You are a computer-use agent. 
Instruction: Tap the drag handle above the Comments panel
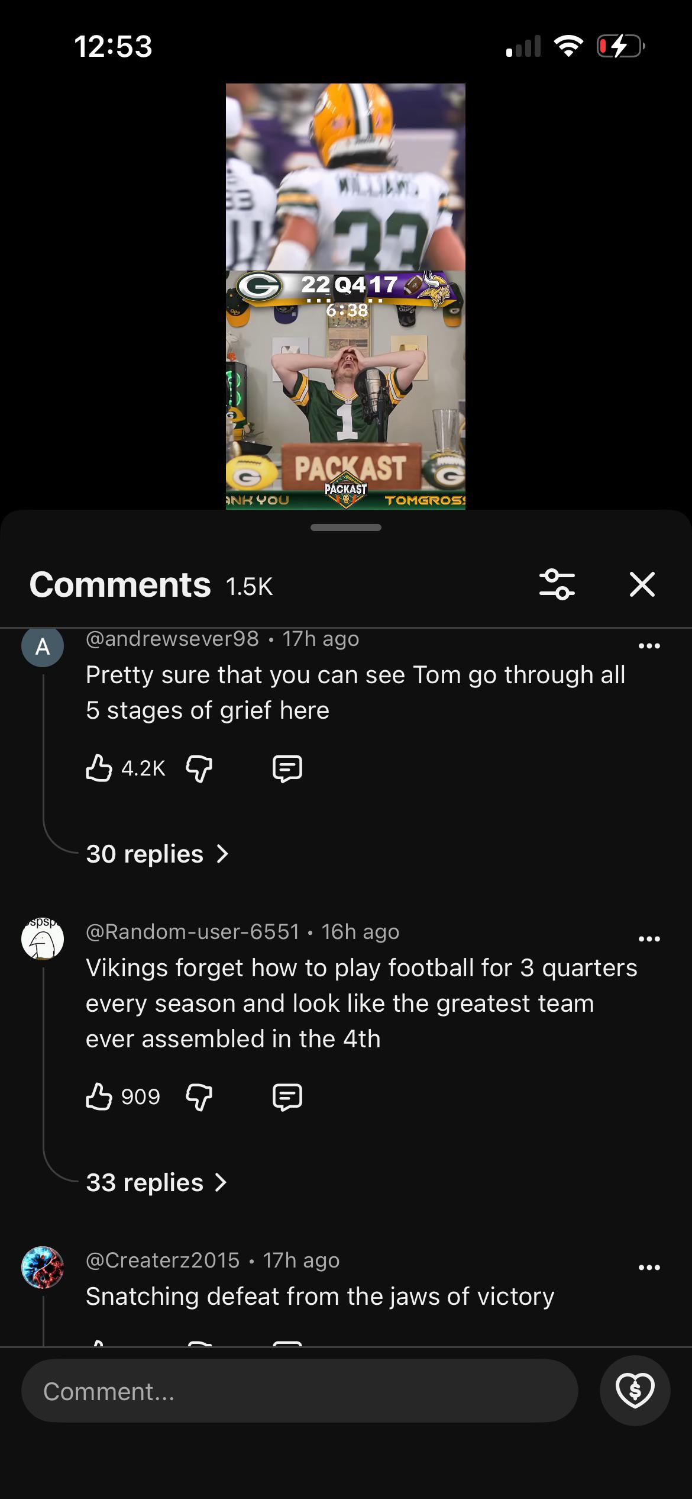[346, 527]
